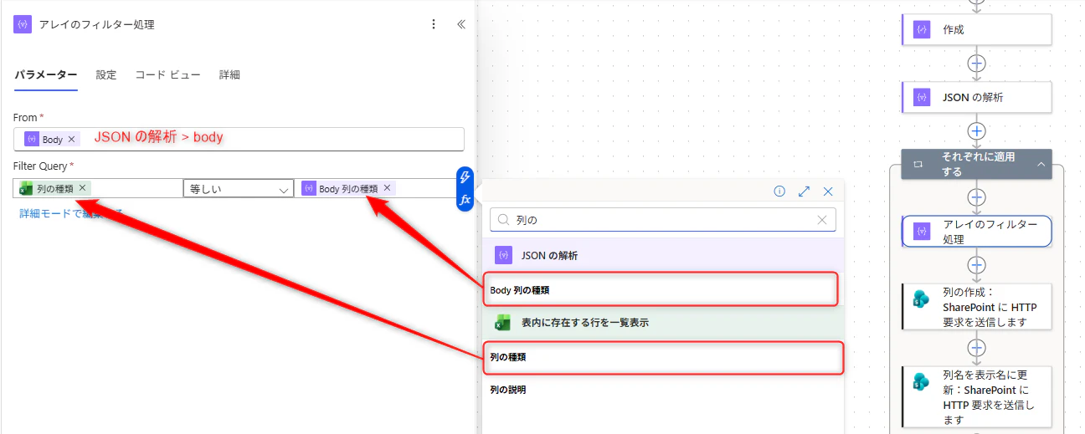Click the purple icon beside JSON の解析 in popup

tap(503, 255)
